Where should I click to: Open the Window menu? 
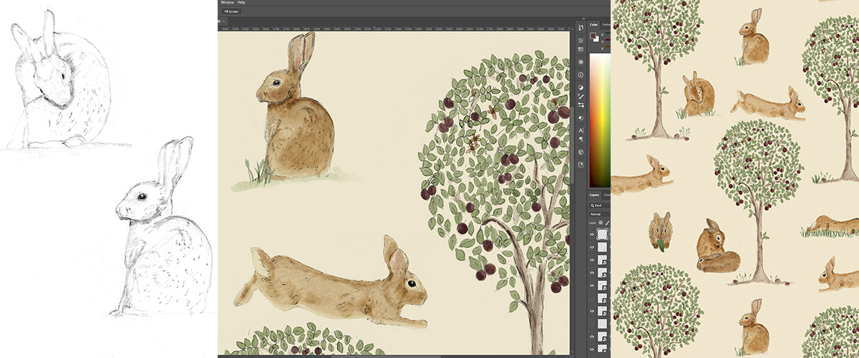[x=227, y=3]
